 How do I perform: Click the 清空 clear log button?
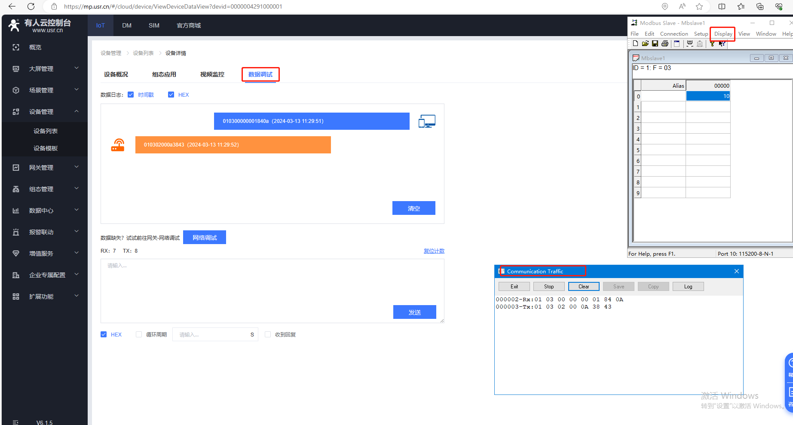414,208
